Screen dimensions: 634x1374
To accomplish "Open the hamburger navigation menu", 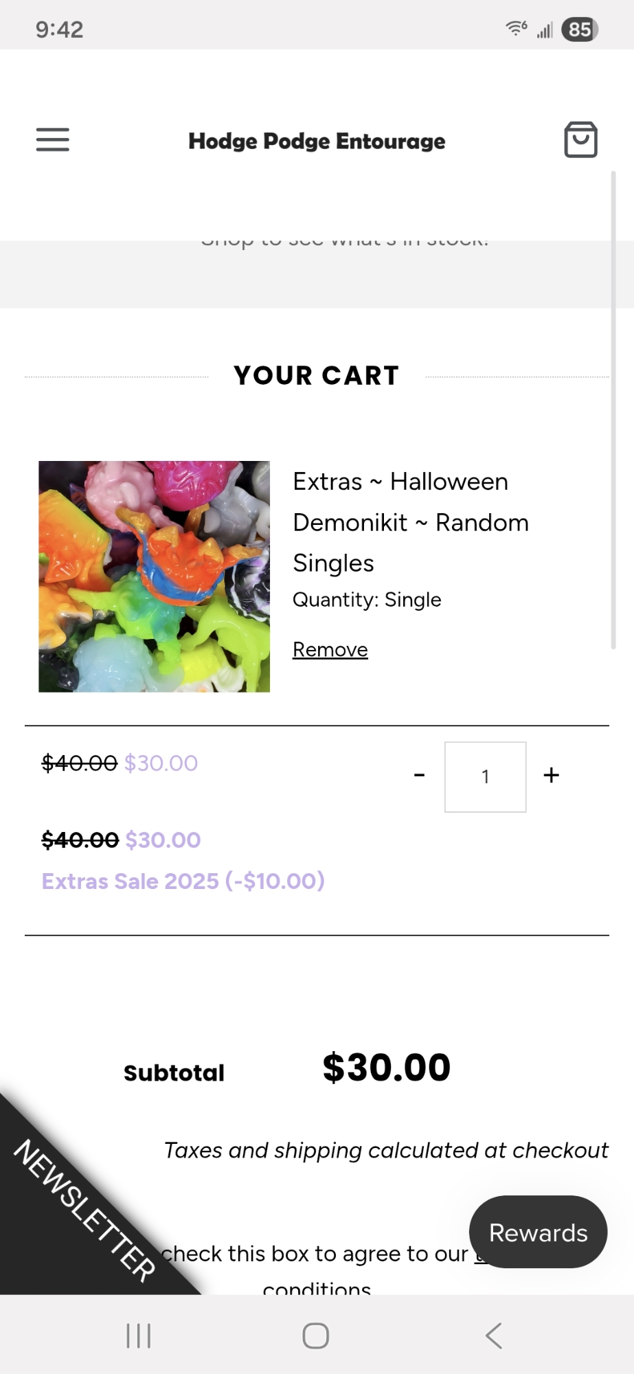I will 53,139.
